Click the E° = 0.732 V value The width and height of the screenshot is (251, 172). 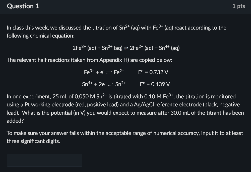153,72
